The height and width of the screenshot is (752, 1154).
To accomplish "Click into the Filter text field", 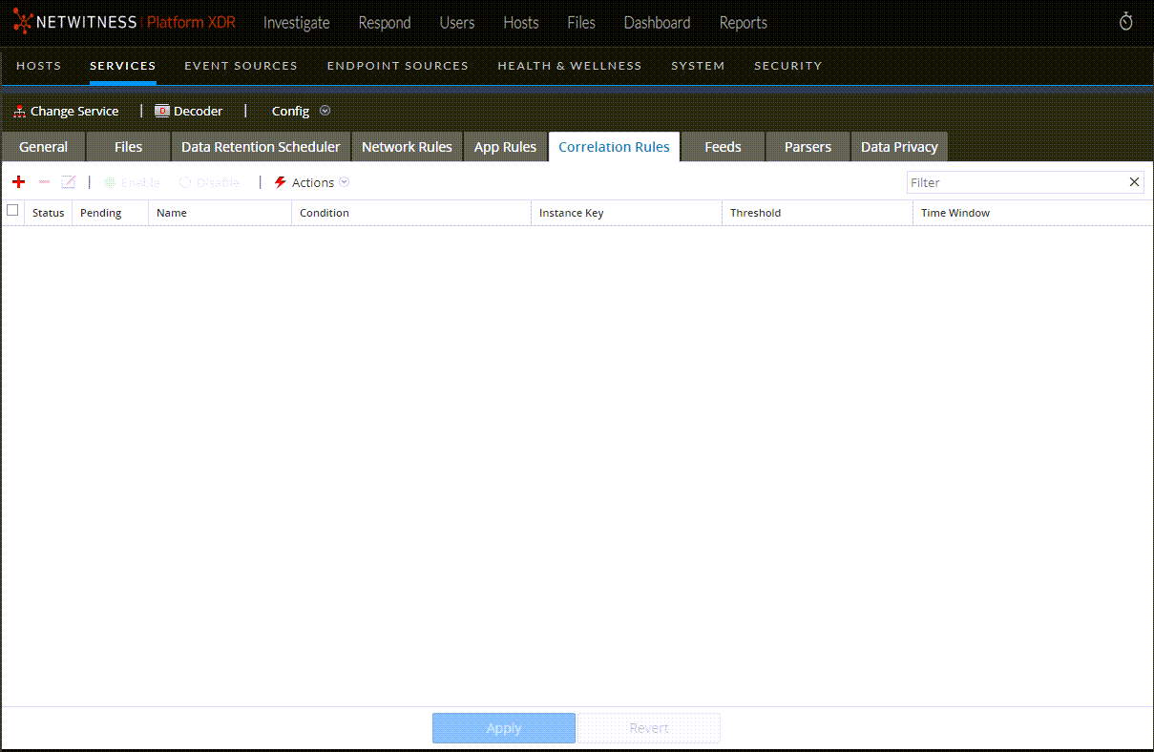I will 1015,182.
